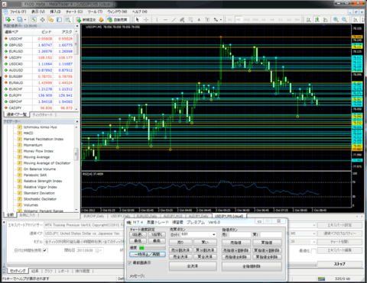367x283 pixels.
Task: Select the trendline drawing tool
Action: pyautogui.click(x=174, y=20)
